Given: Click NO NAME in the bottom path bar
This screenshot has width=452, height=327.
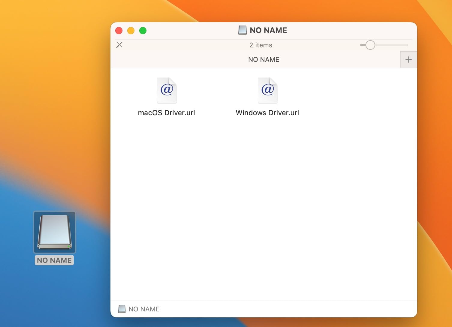Looking at the screenshot, I should [144, 309].
